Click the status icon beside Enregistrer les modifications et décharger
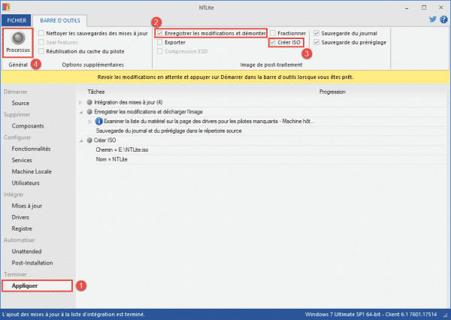The height and width of the screenshot is (320, 451). pos(89,112)
